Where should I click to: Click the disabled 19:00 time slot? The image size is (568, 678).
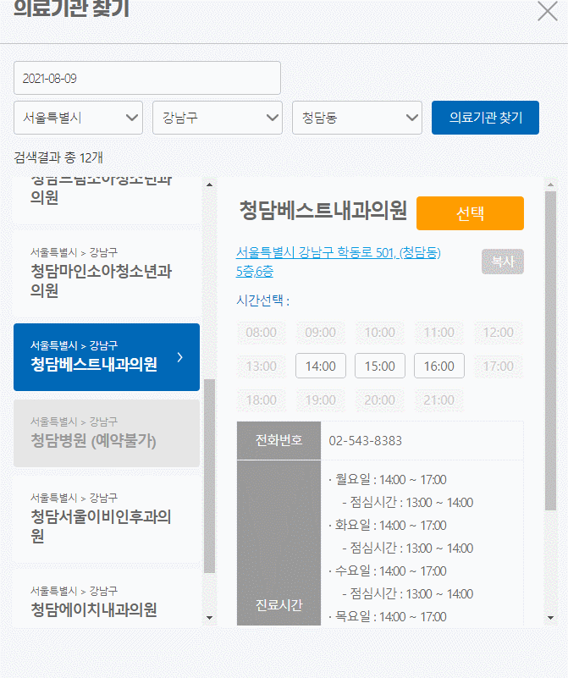pos(320,400)
